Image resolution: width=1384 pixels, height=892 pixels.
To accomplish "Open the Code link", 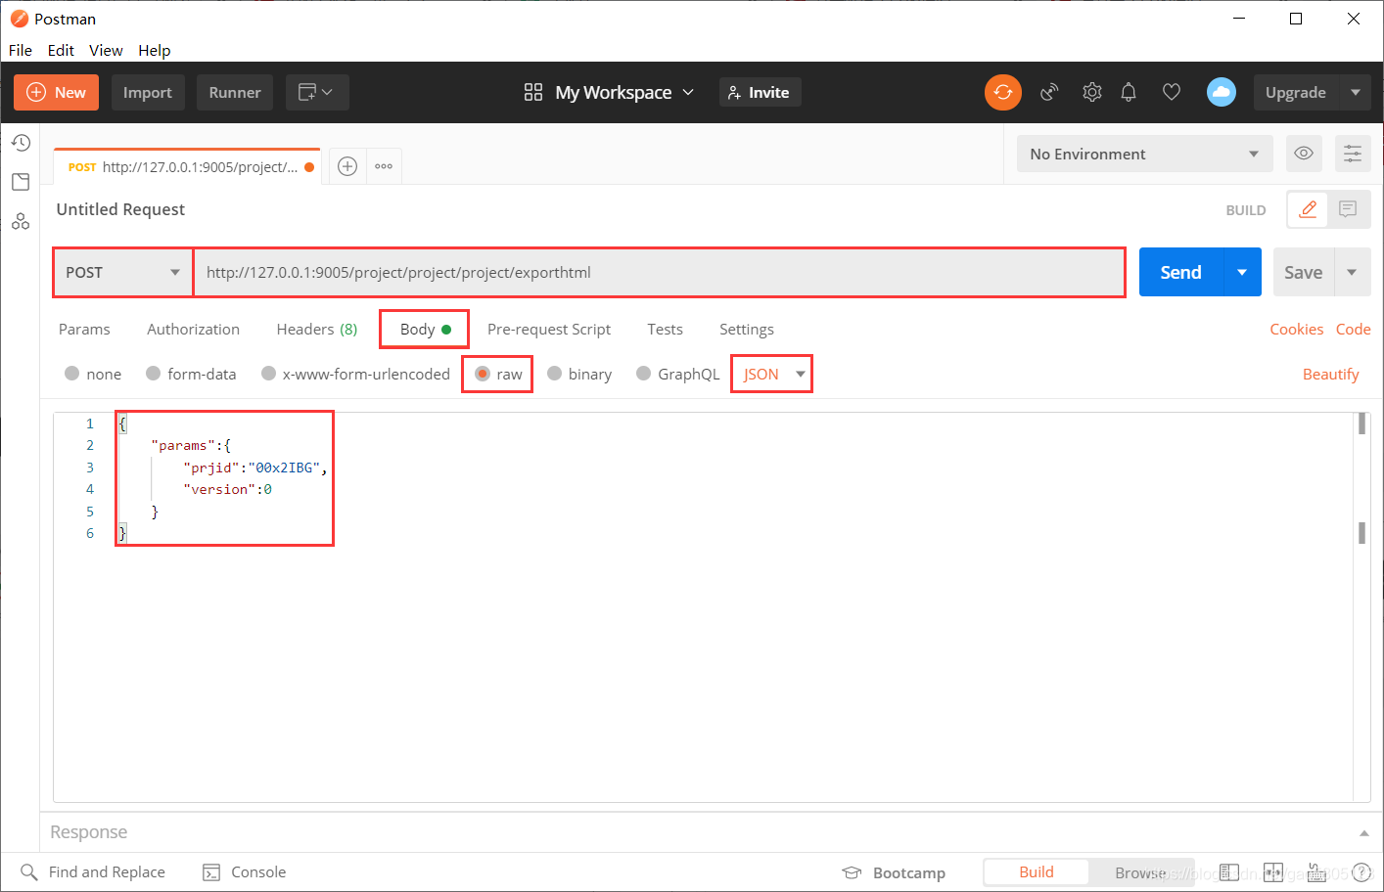I will 1353,329.
